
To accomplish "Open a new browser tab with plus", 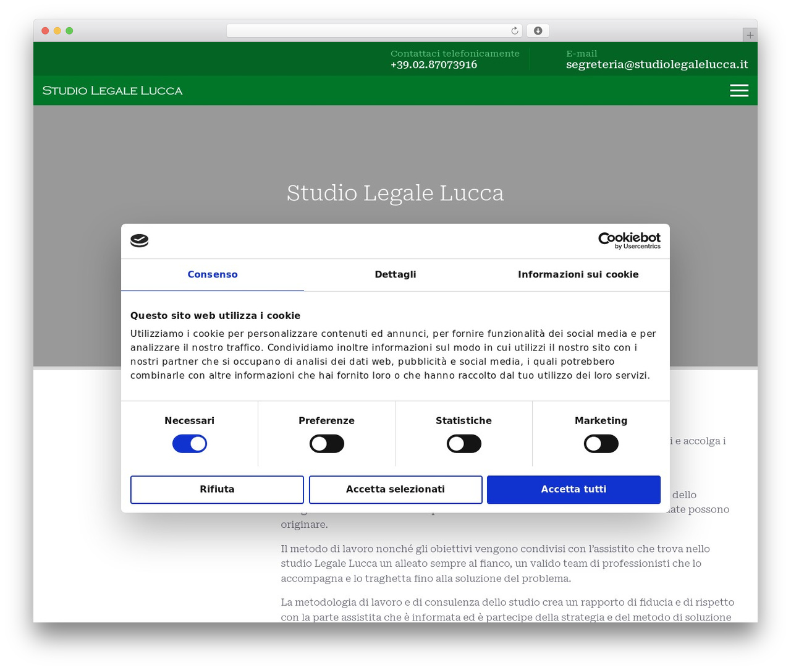I will click(750, 35).
